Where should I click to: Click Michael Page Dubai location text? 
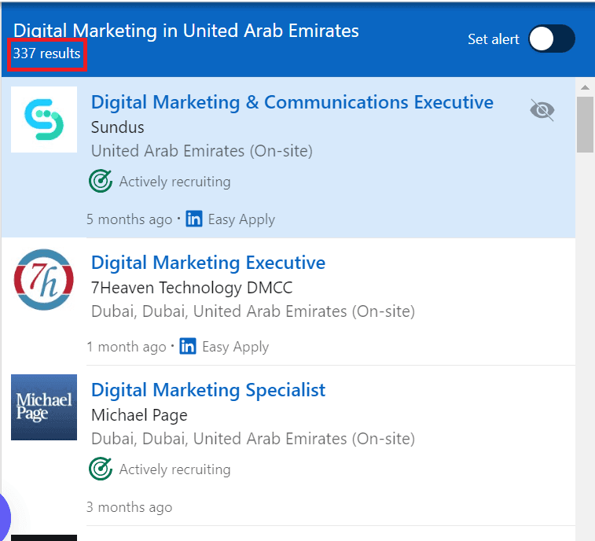click(x=253, y=439)
